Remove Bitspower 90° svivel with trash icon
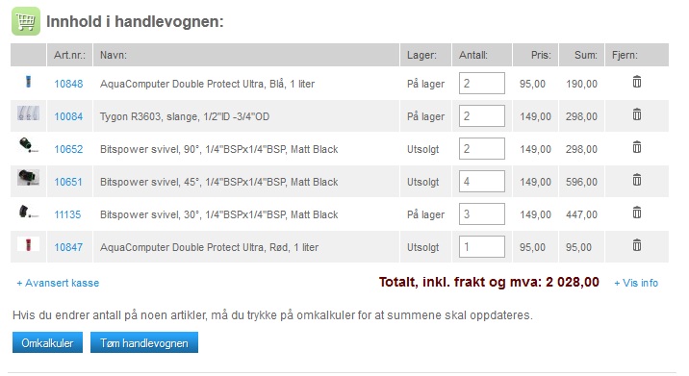Image resolution: width=689 pixels, height=376 pixels. coord(637,147)
